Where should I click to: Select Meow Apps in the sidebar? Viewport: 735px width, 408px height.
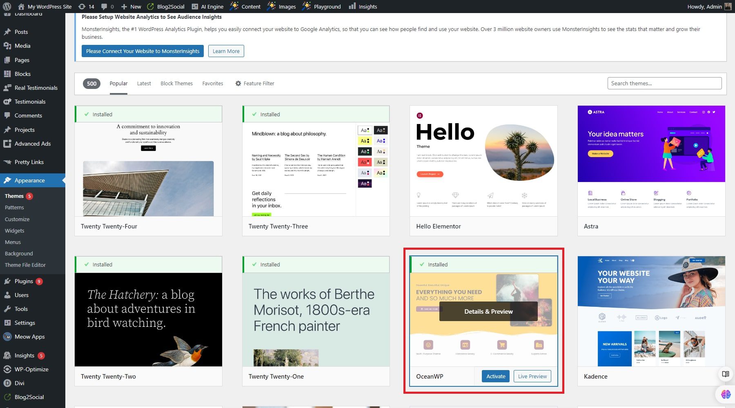(x=29, y=337)
